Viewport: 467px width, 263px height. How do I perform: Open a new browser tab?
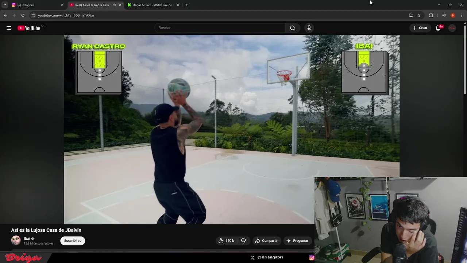(187, 5)
